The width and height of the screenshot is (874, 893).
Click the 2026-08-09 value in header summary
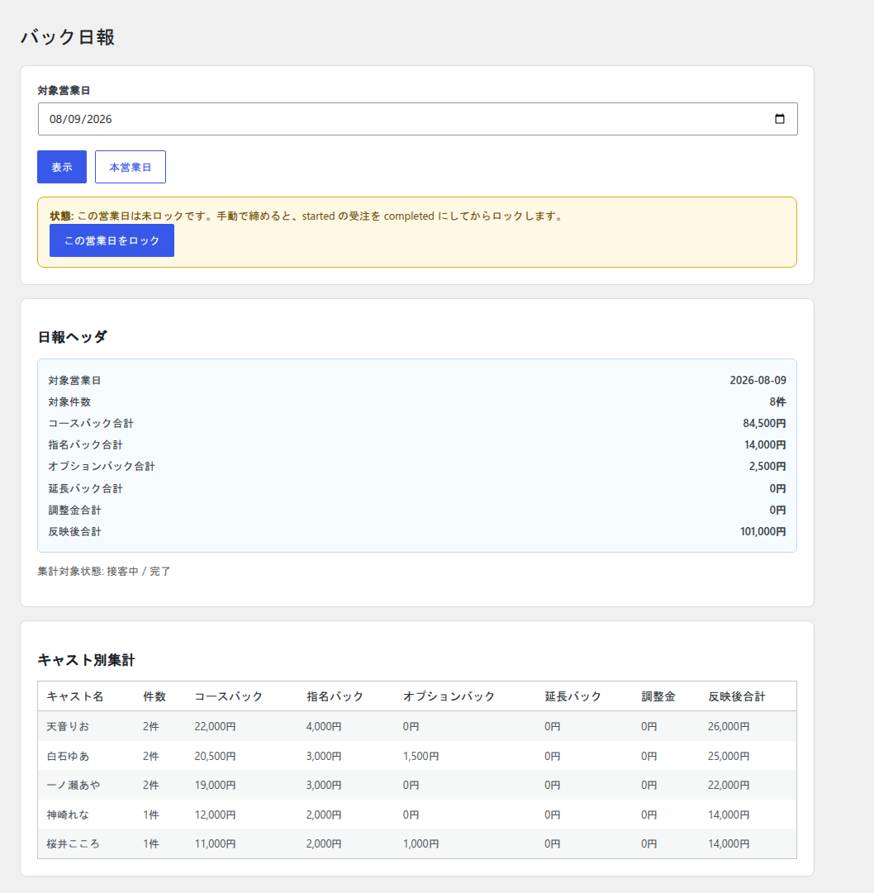pyautogui.click(x=758, y=380)
